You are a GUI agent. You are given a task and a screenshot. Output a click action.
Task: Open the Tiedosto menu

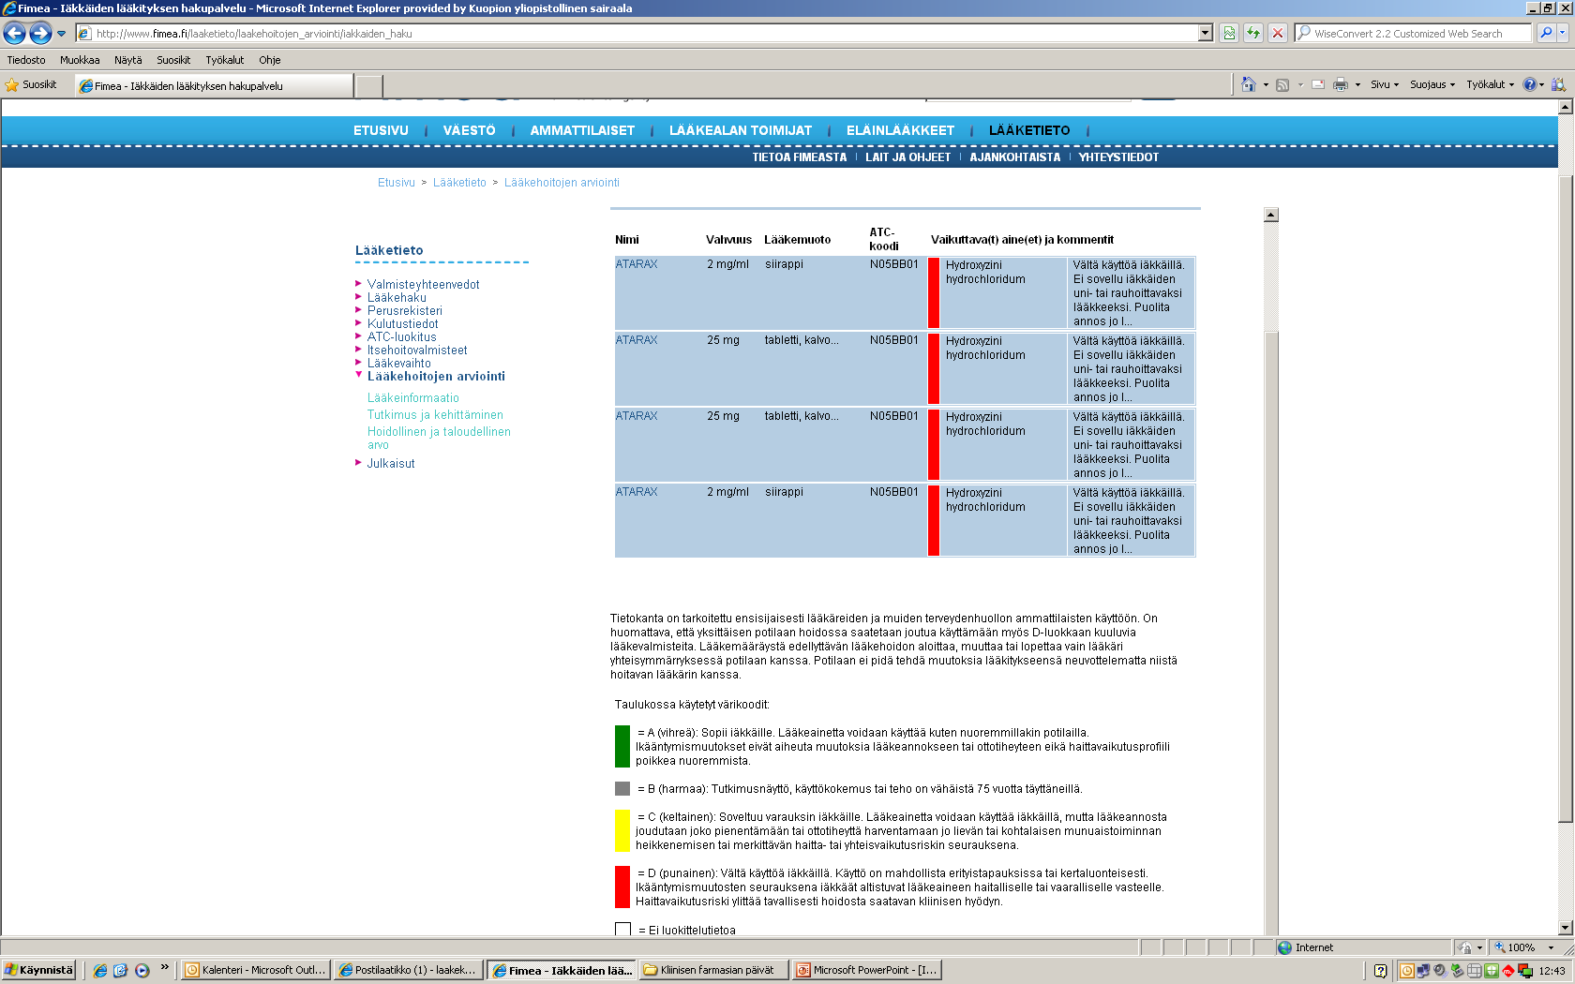tap(26, 60)
